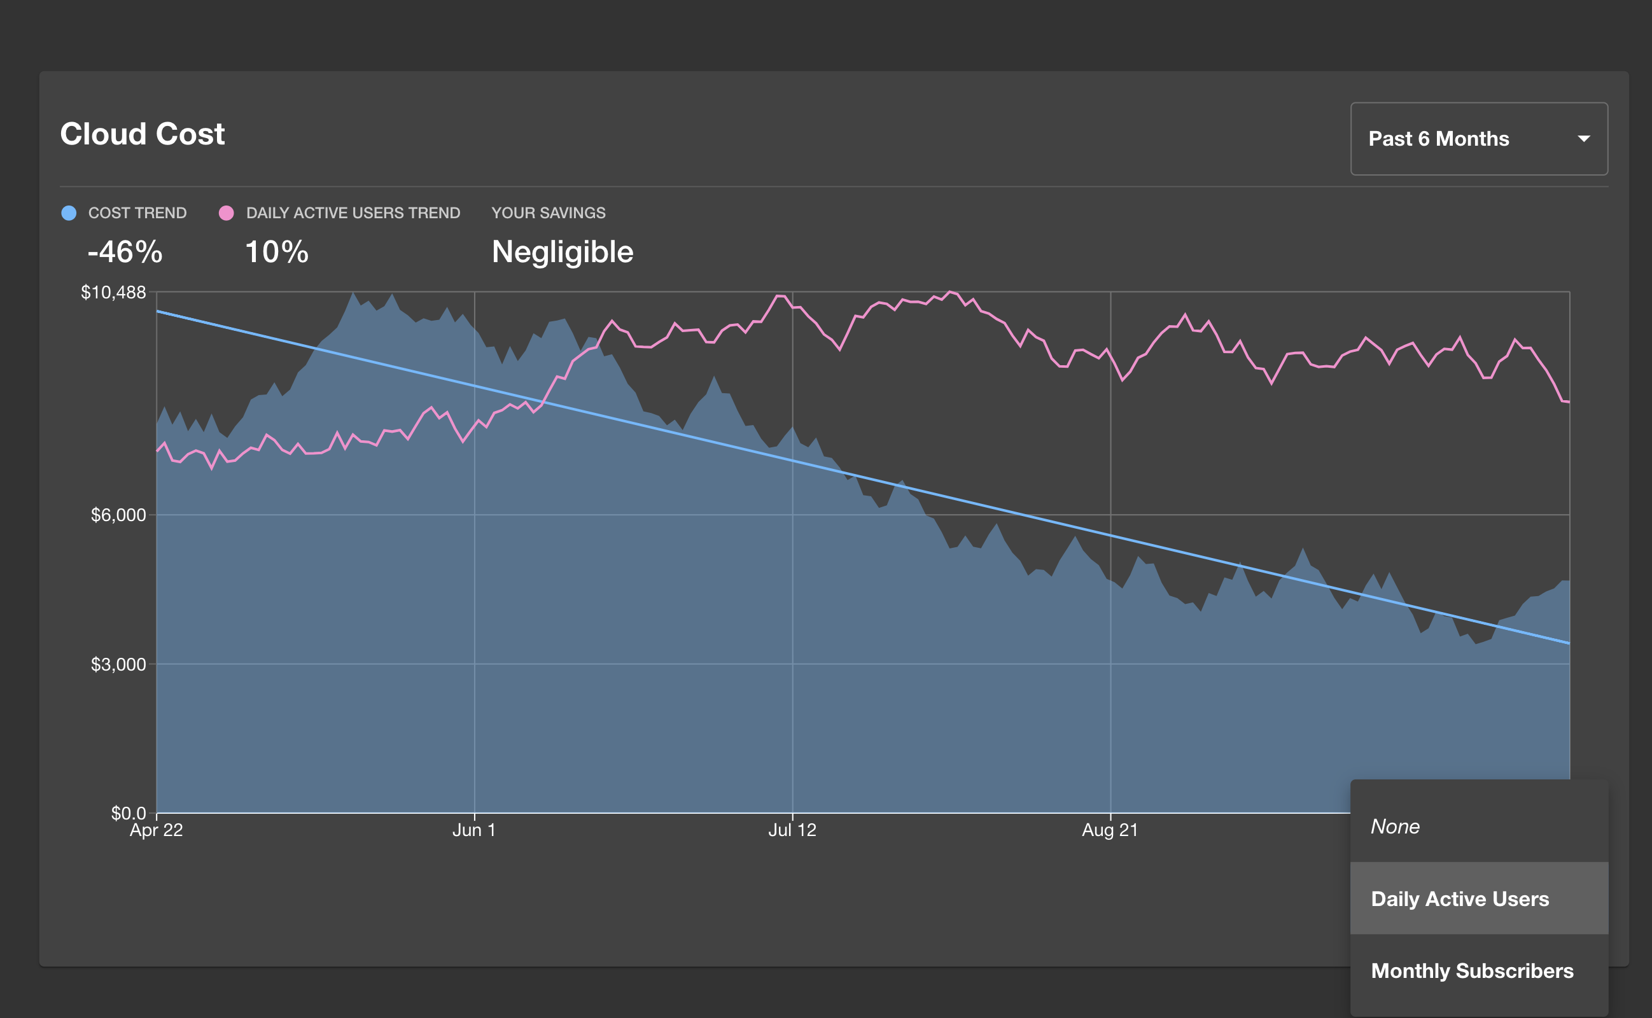
Task: Click the -46% cost trend value
Action: (x=125, y=252)
